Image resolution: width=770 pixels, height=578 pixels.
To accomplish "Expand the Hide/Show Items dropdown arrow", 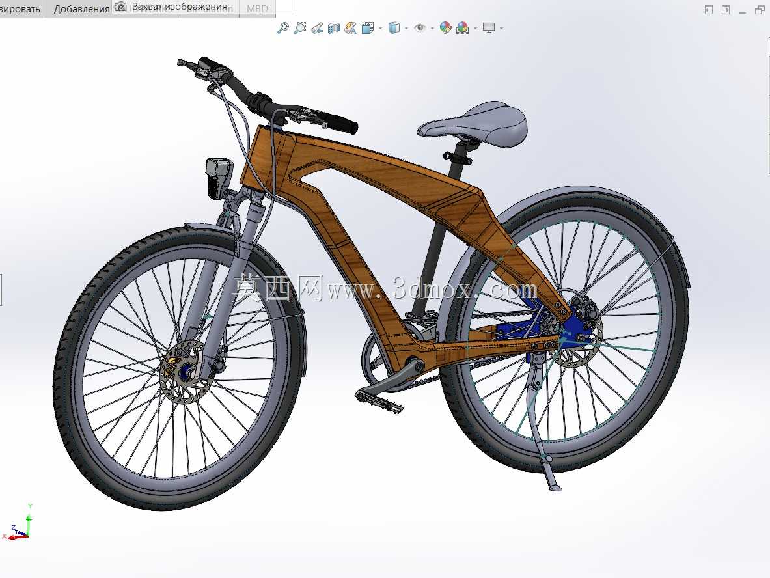I will coord(432,29).
